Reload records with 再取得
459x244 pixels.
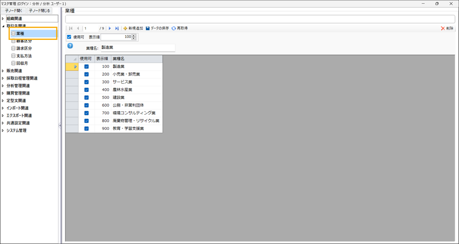click(x=179, y=28)
